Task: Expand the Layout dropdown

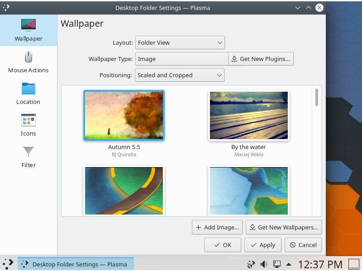Action: point(180,42)
